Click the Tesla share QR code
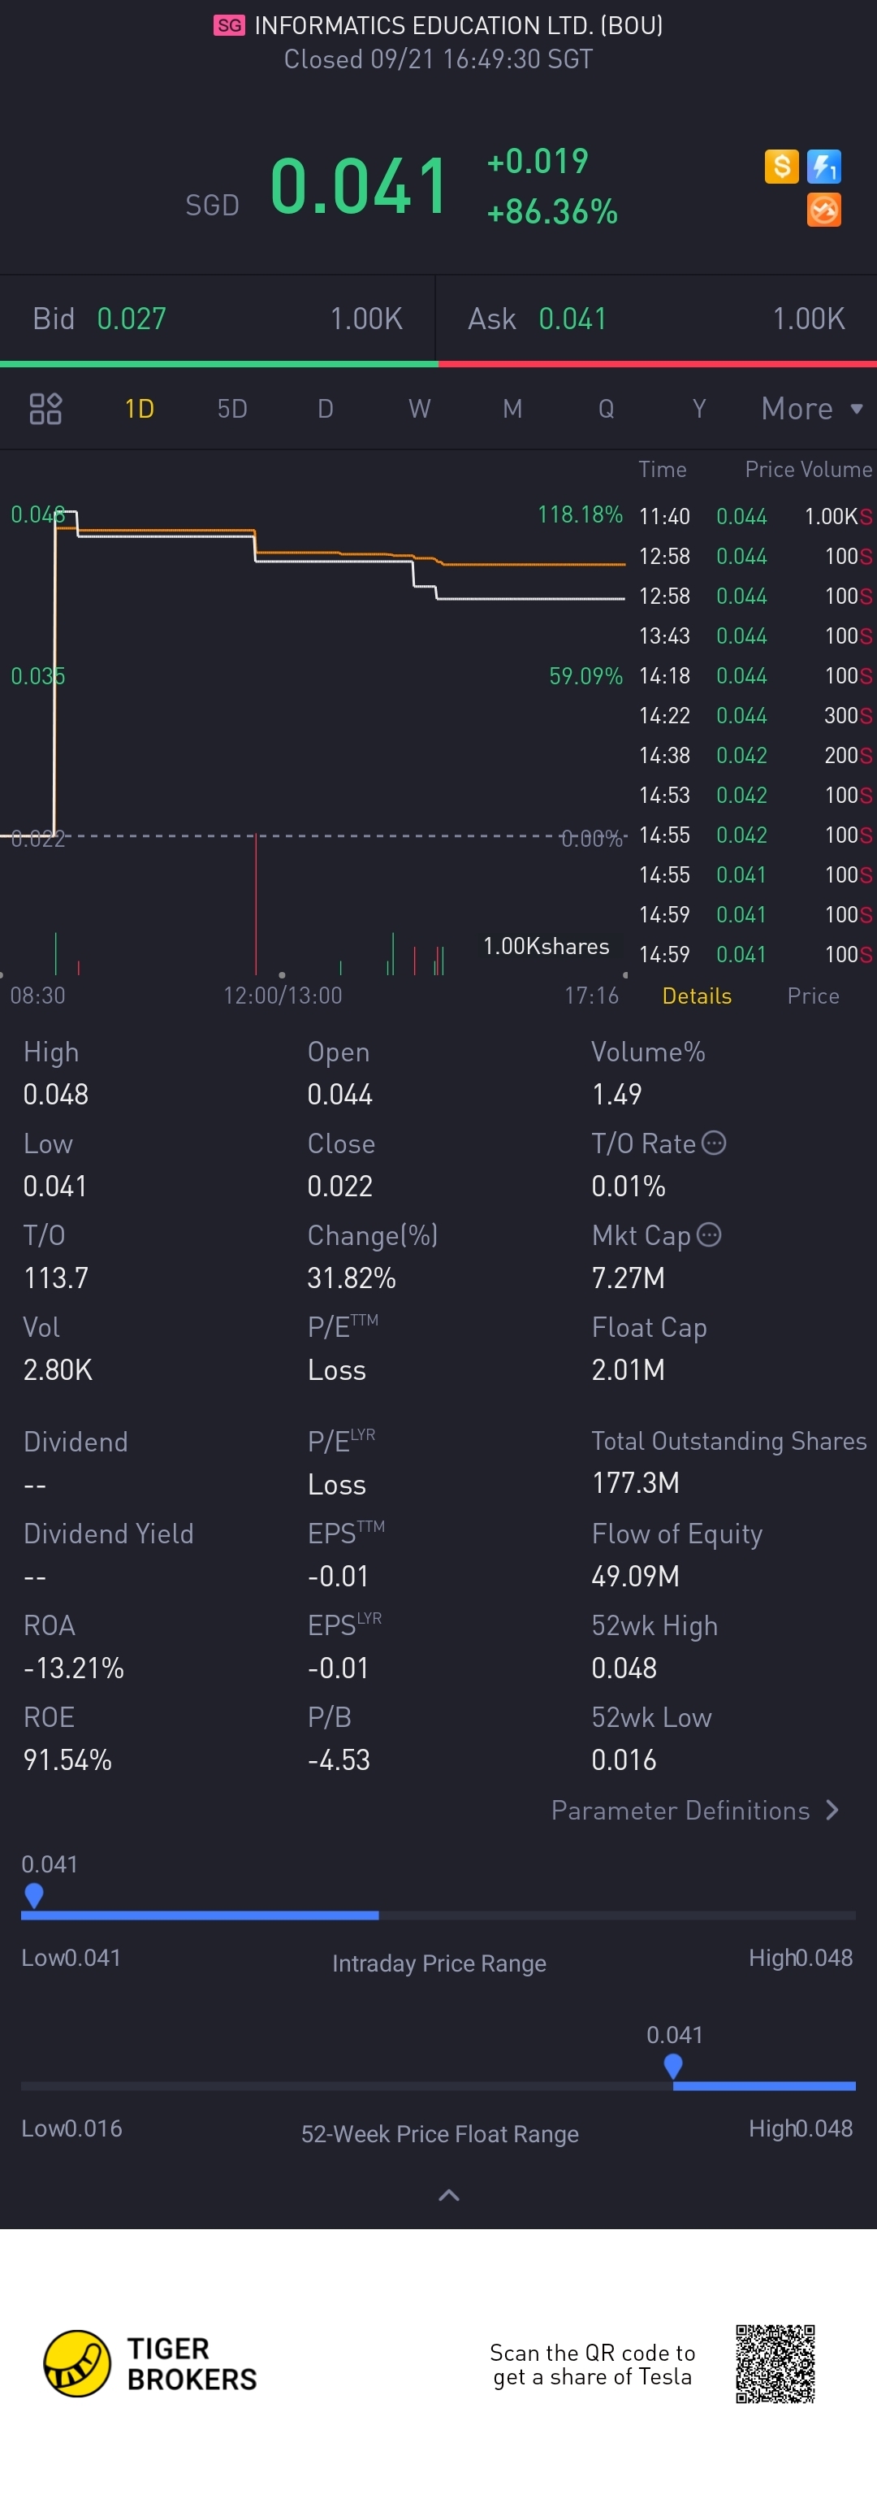Screen dimensions: 877x2499 [x=775, y=2363]
